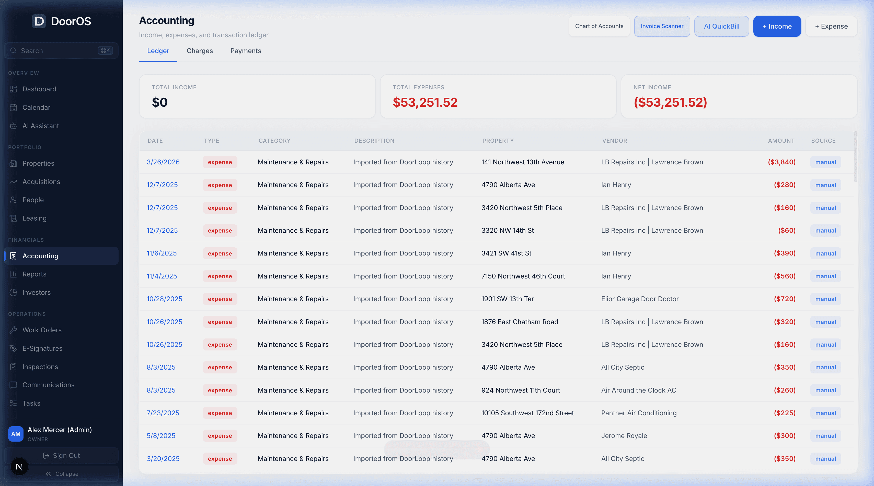
Task: Click the Sign Out arrow icon
Action: pyautogui.click(x=46, y=456)
